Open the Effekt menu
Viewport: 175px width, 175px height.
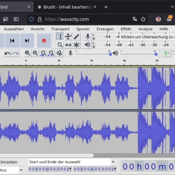[126, 29]
